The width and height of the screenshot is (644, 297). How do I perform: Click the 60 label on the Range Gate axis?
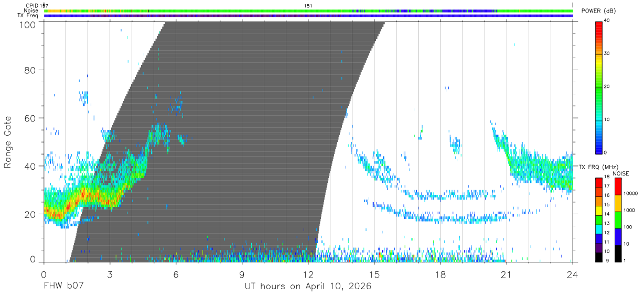click(30, 118)
